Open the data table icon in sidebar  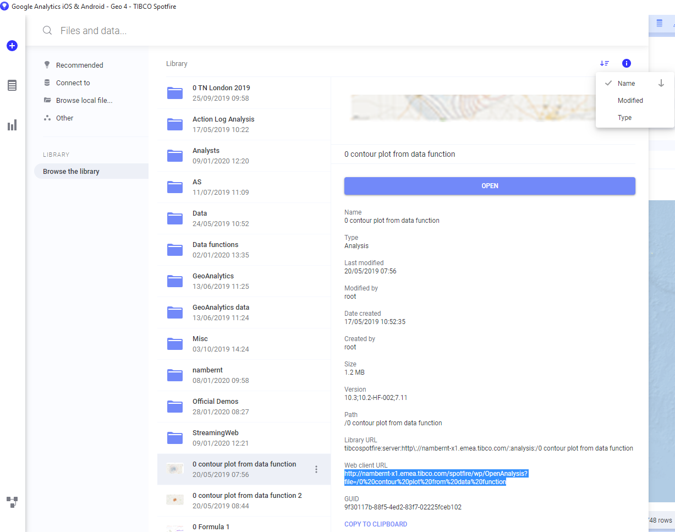click(12, 85)
